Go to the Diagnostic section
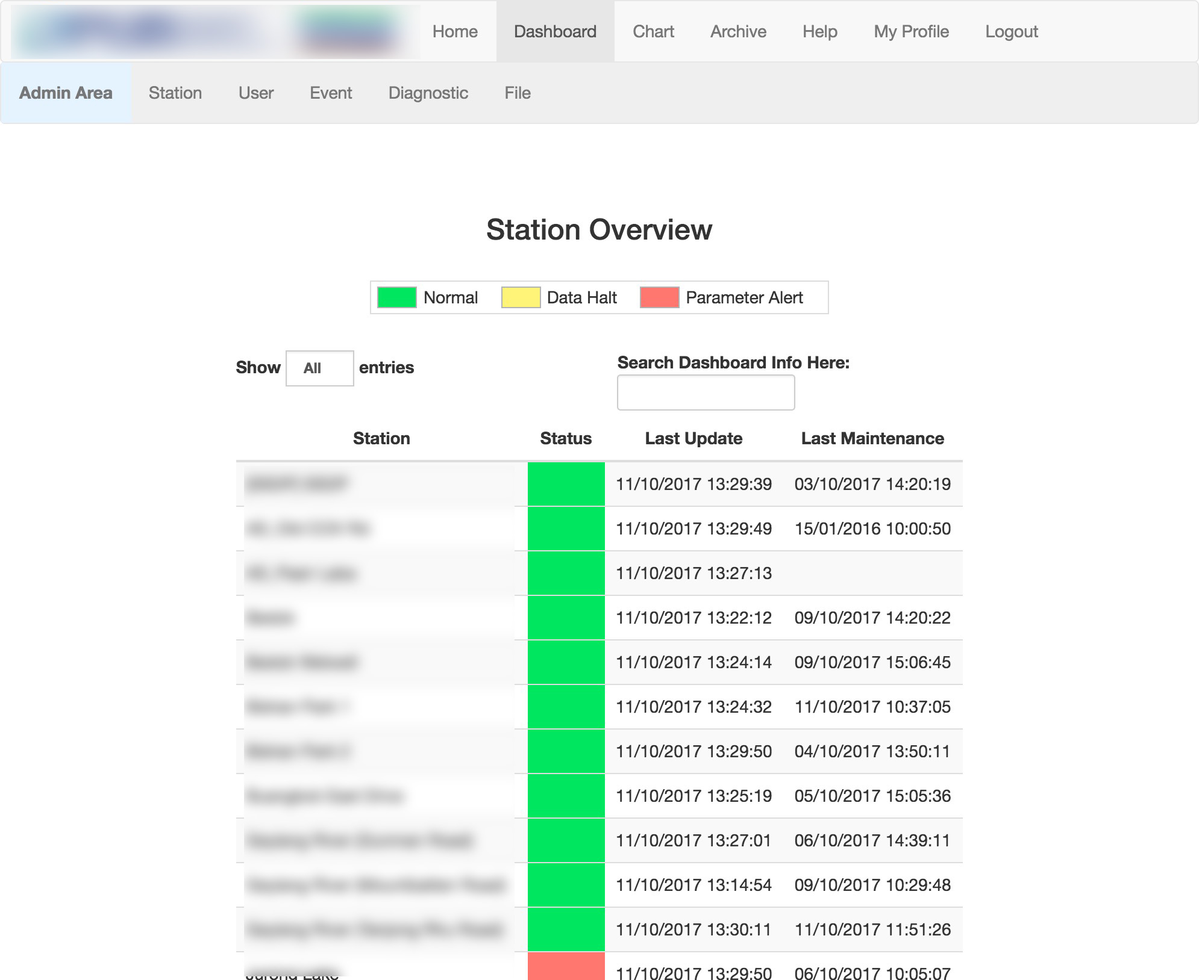The width and height of the screenshot is (1199, 980). tap(428, 93)
